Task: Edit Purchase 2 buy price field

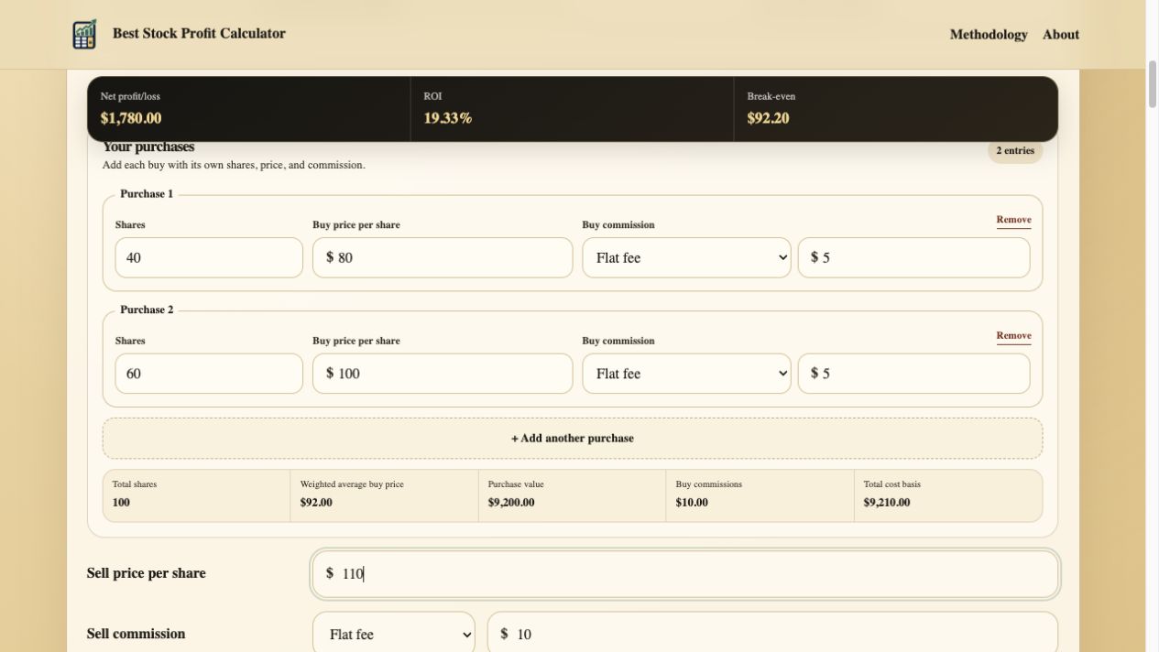Action: [x=443, y=374]
